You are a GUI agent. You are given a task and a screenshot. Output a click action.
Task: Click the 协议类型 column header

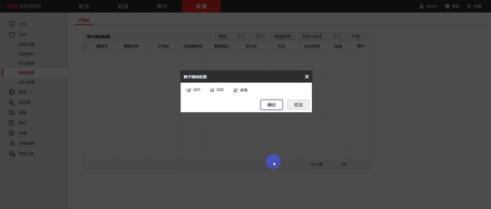coord(312,46)
